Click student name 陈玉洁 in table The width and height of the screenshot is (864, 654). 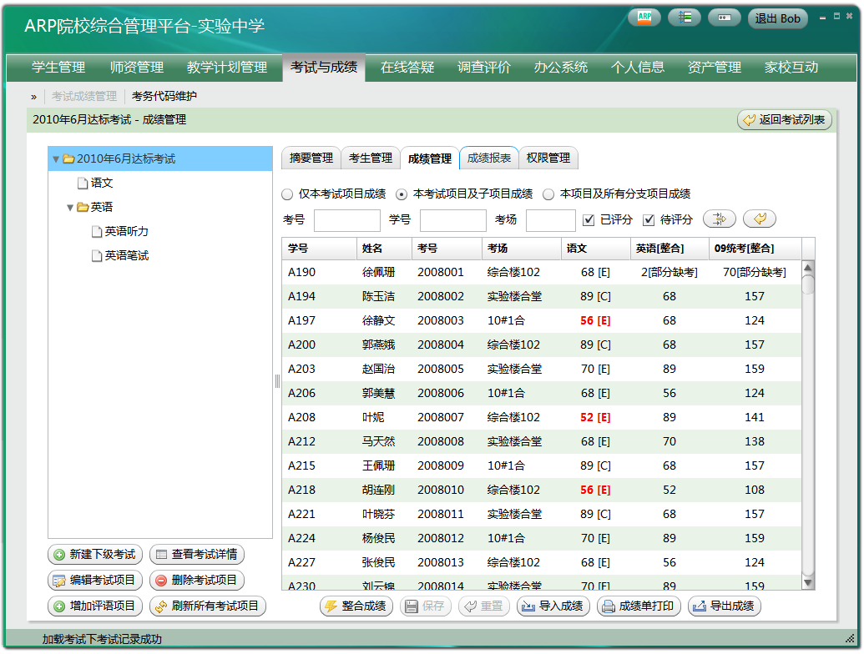click(x=378, y=297)
